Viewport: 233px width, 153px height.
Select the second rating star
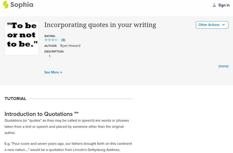click(x=49, y=40)
